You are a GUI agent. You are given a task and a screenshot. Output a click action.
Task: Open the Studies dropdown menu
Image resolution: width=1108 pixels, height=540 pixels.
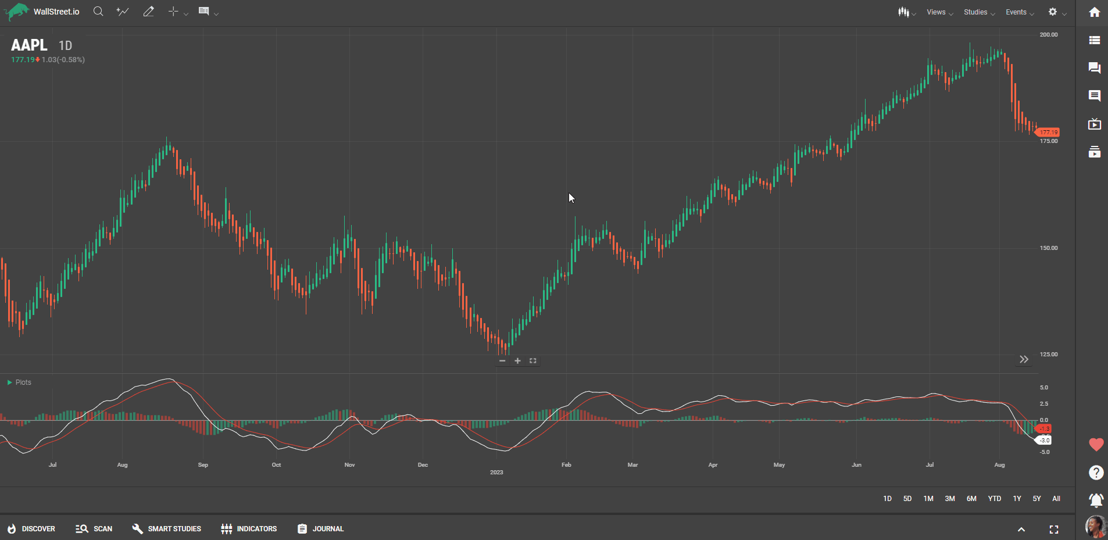coord(978,12)
